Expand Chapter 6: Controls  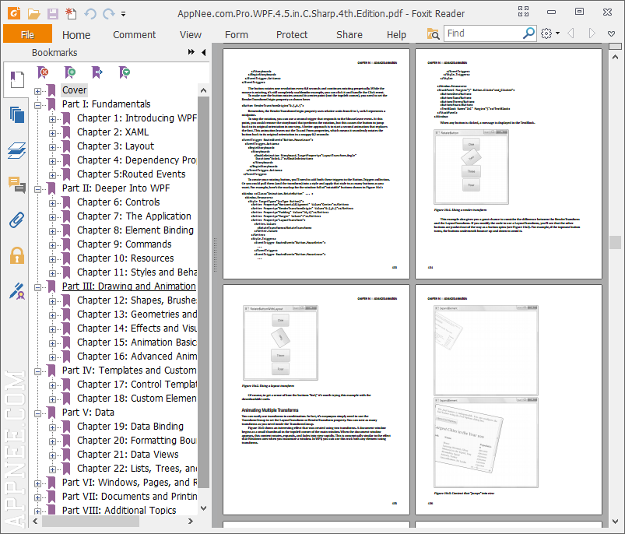point(52,203)
